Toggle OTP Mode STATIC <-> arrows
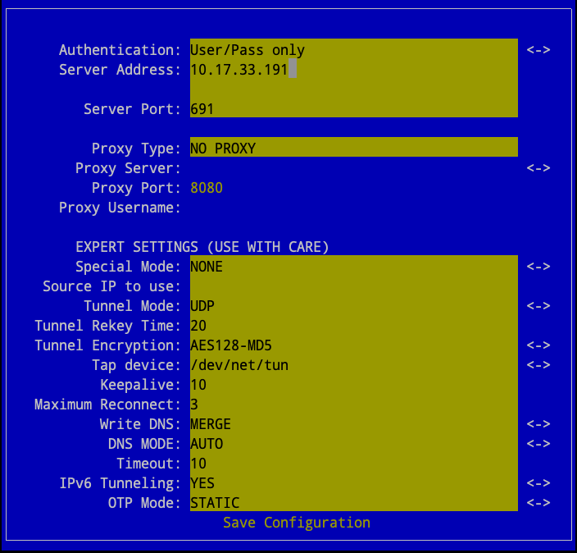The image size is (577, 553). click(x=538, y=503)
